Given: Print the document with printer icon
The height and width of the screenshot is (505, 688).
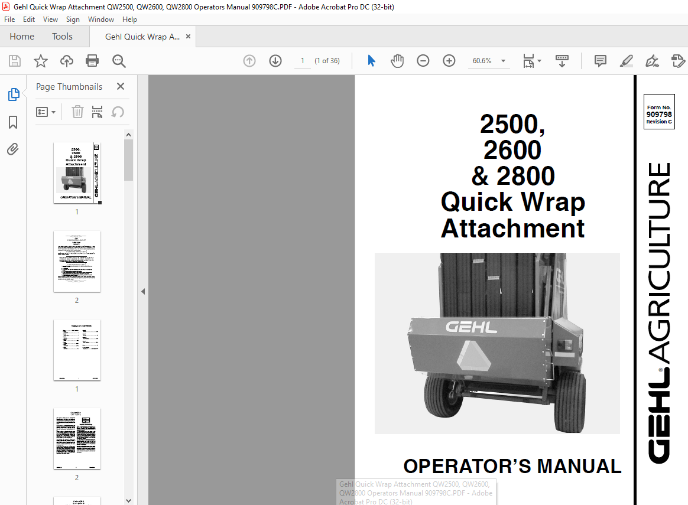Looking at the screenshot, I should click(x=92, y=61).
